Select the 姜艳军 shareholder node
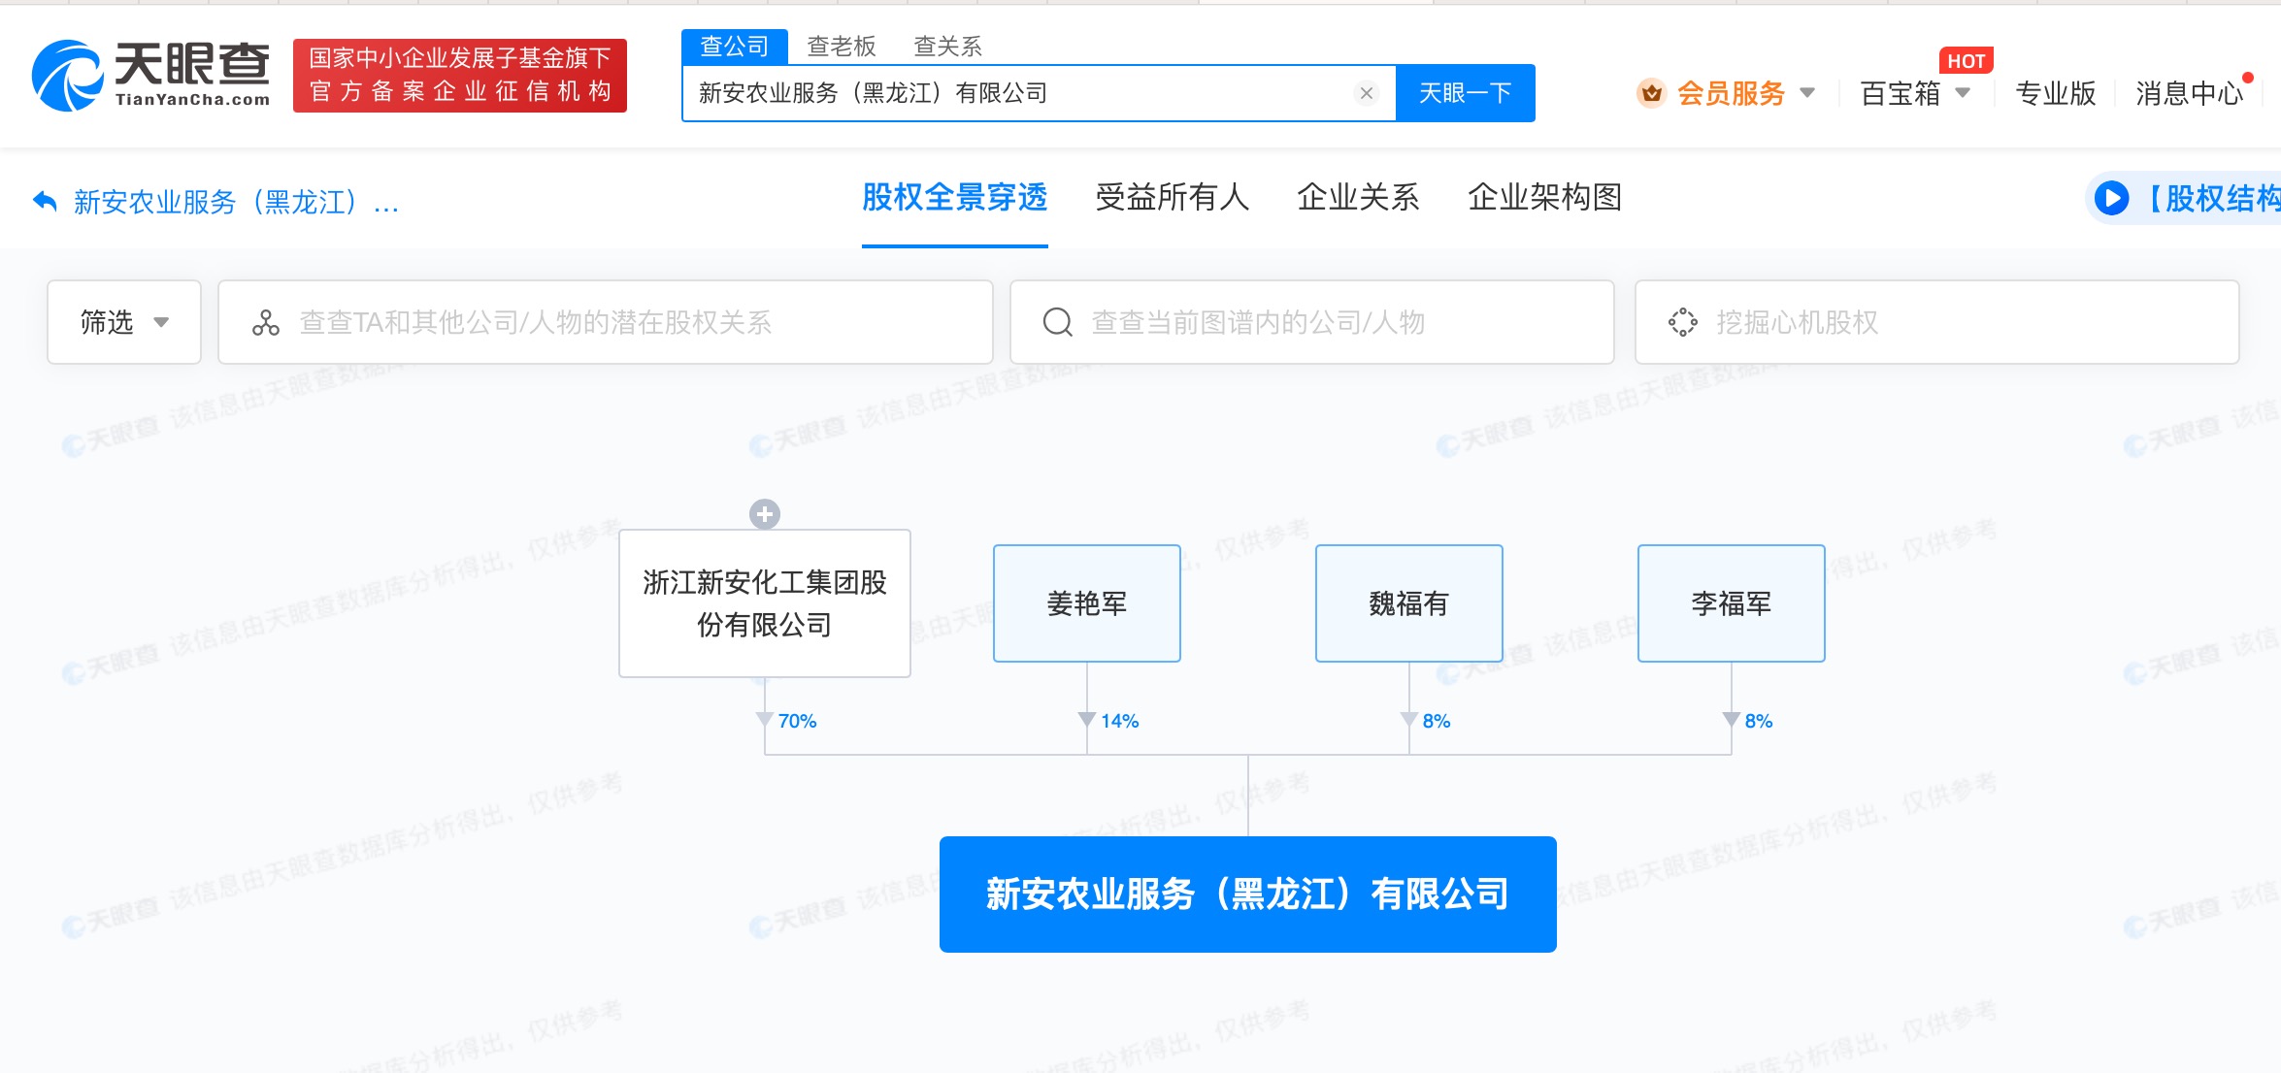The width and height of the screenshot is (2281, 1073). tap(1087, 603)
